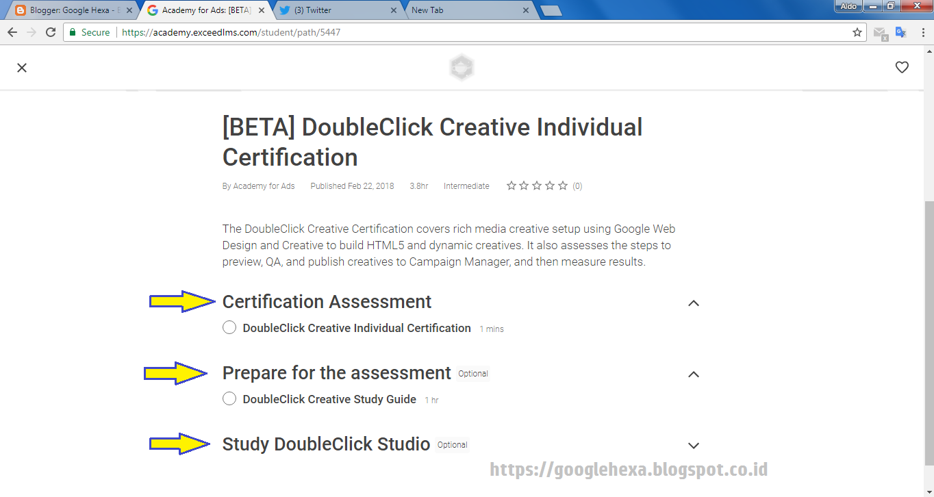Rate the course two stars

524,186
